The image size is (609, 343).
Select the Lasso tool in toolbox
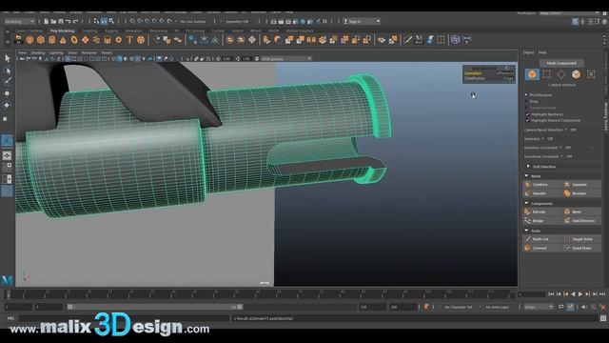[7, 71]
